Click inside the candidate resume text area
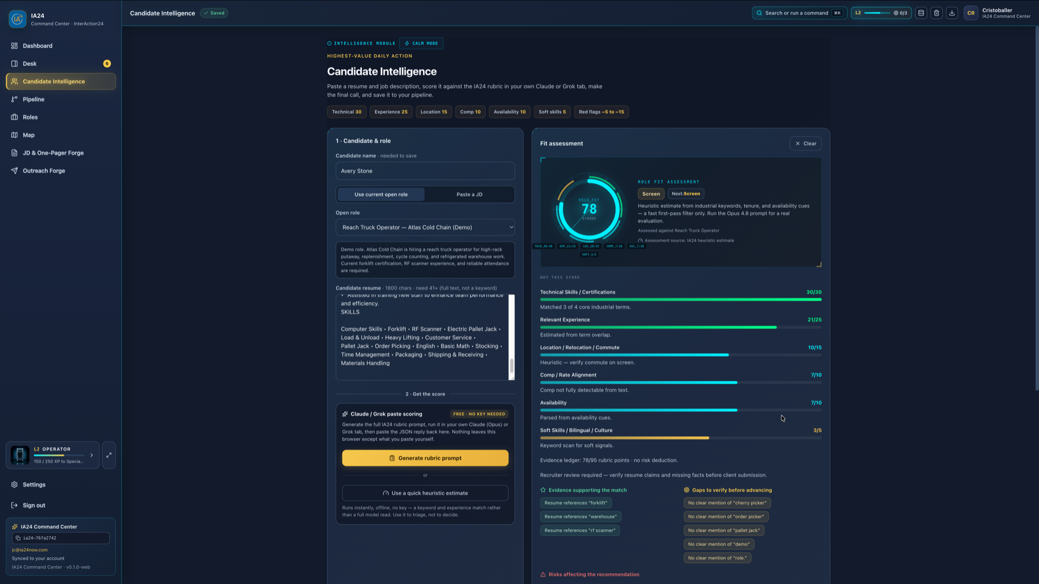This screenshot has height=584, width=1039. coord(422,338)
